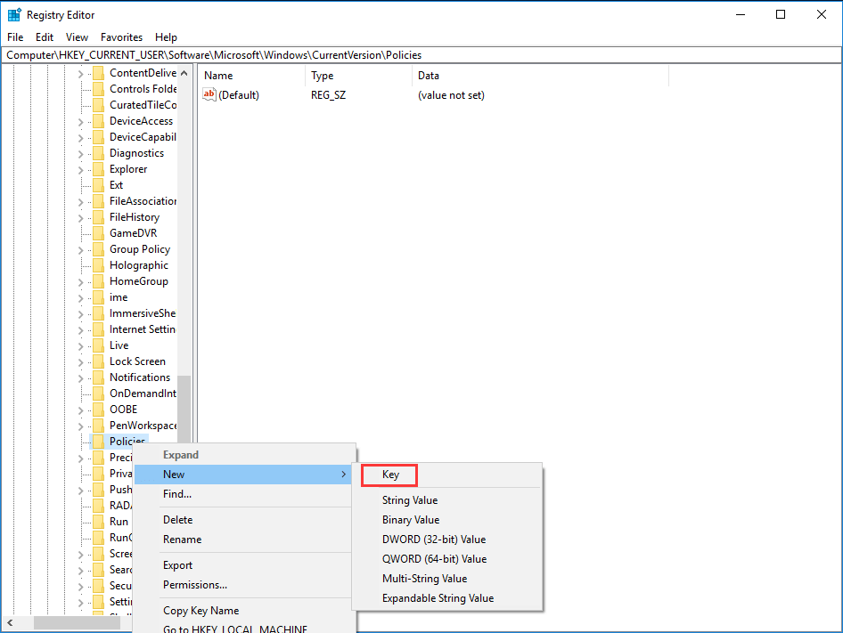The image size is (843, 633).
Task: Click Export in the context menu
Action: (x=243, y=565)
